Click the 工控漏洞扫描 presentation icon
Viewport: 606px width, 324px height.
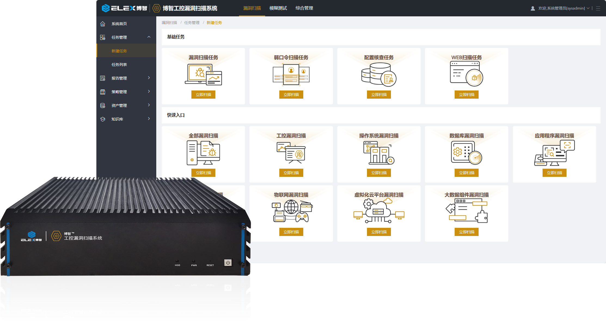click(x=291, y=153)
